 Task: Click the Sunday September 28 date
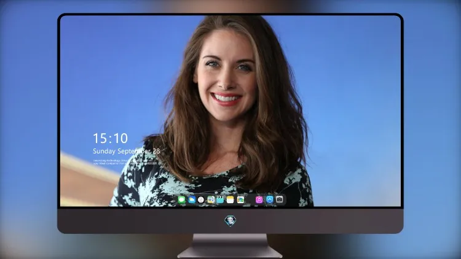127,151
